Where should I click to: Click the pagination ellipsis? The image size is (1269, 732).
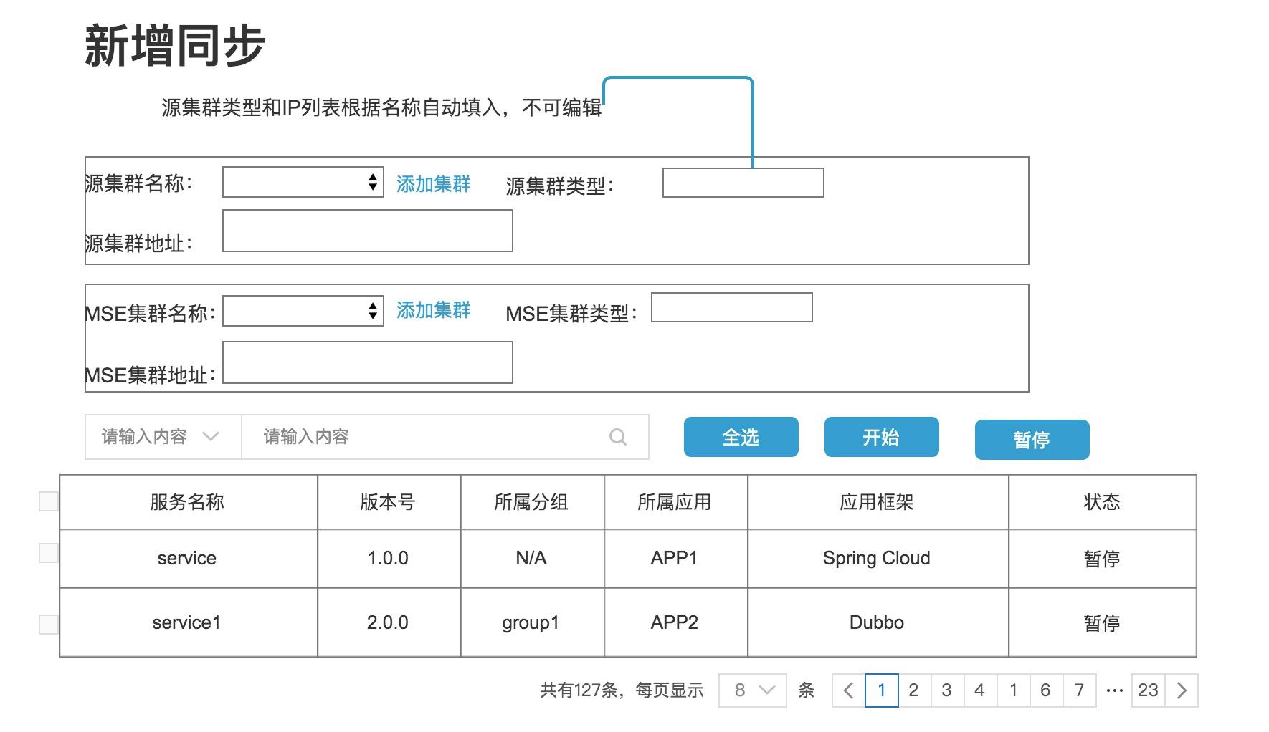(1114, 690)
